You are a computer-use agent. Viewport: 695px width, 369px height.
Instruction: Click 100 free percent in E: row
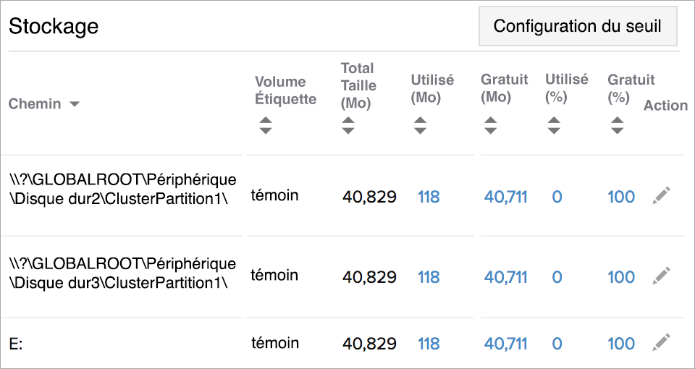(x=620, y=344)
